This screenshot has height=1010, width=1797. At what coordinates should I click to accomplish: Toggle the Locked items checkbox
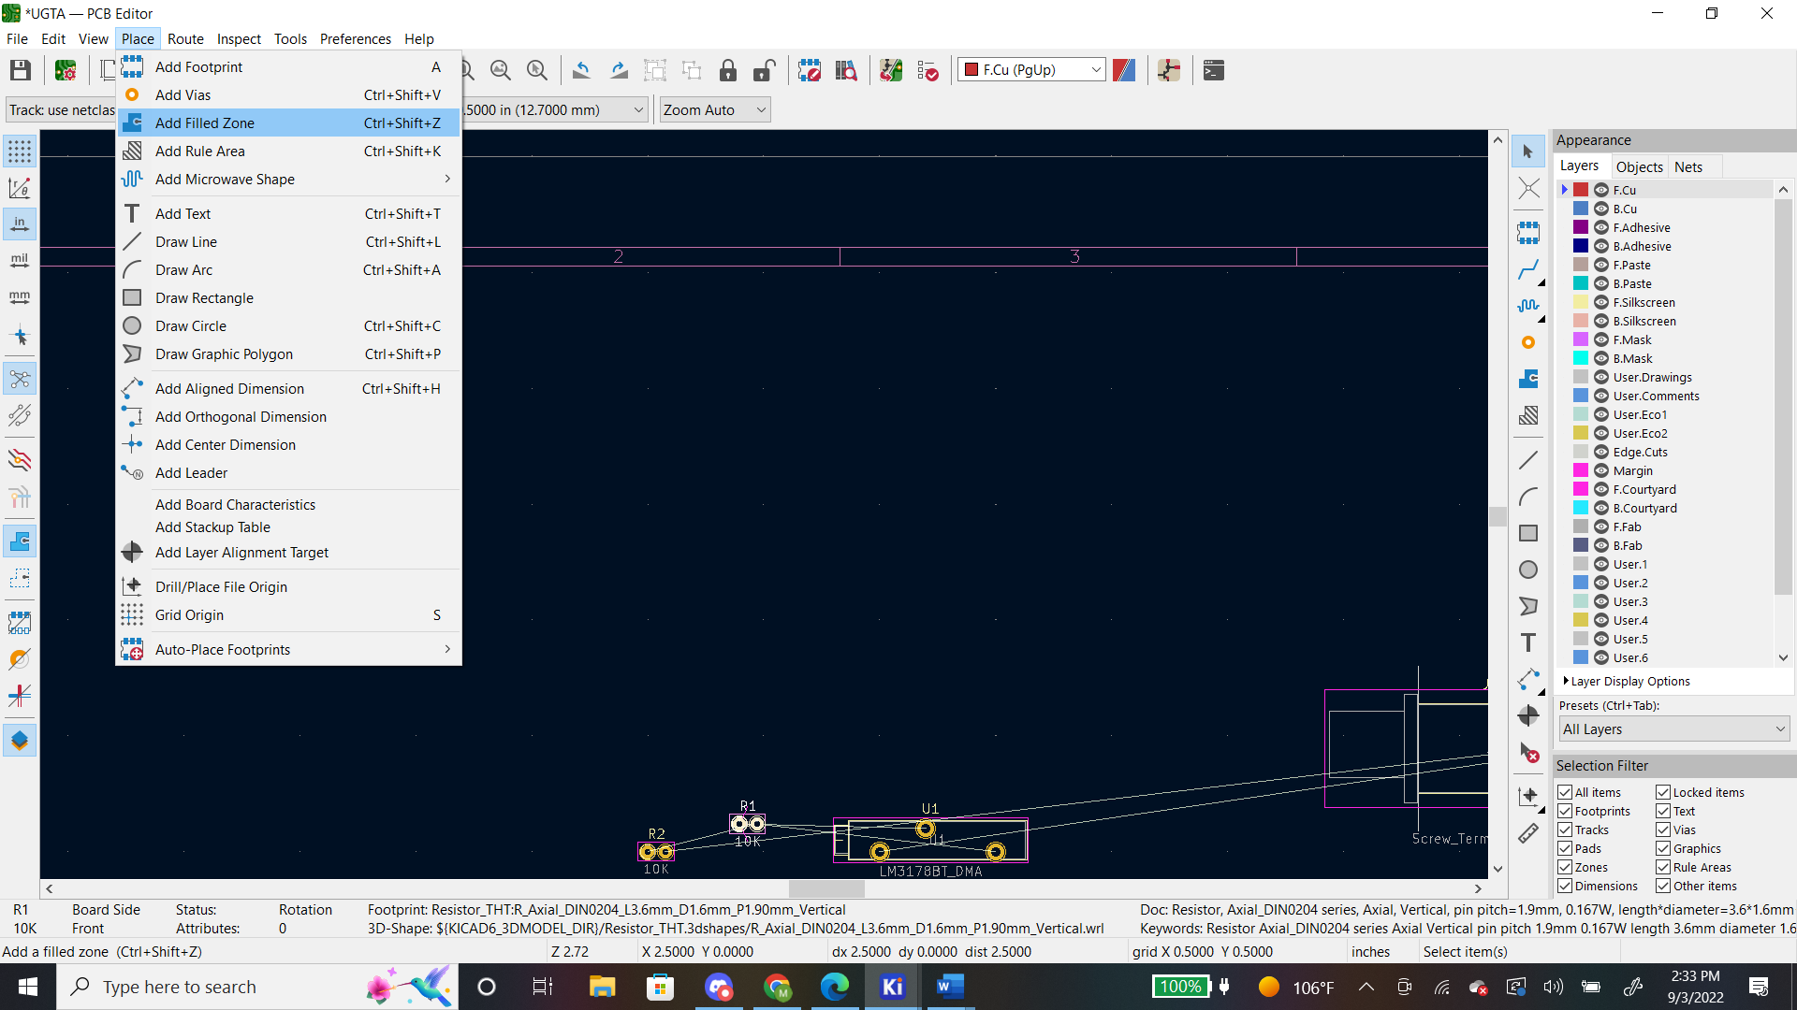click(x=1663, y=792)
